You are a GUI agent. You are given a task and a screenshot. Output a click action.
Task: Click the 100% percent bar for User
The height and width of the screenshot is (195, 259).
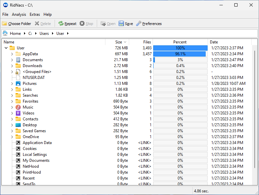click(180, 48)
